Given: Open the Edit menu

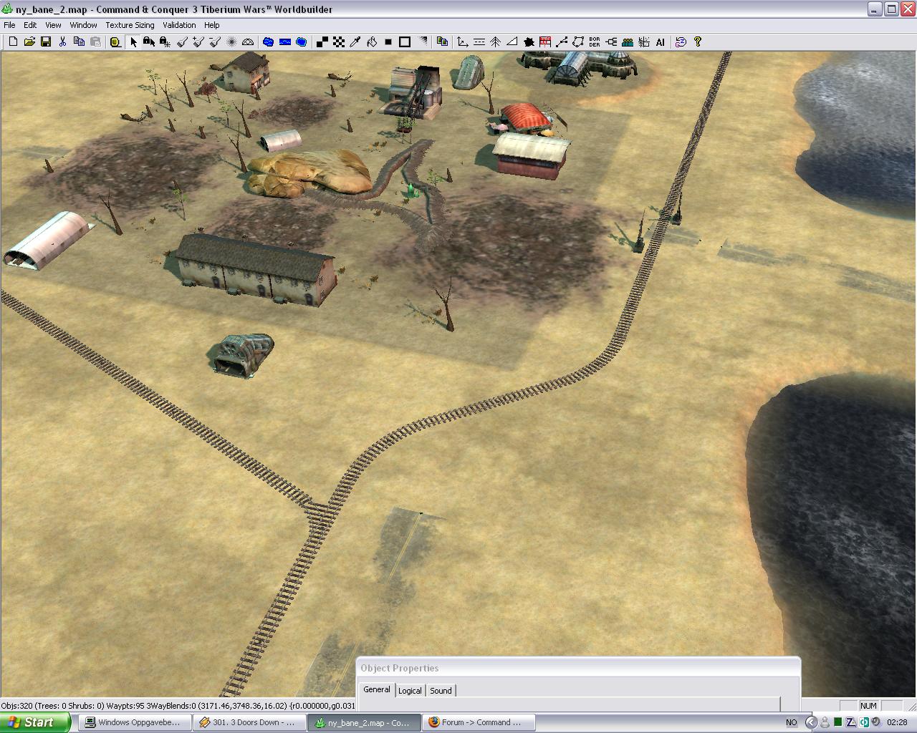Looking at the screenshot, I should click(x=30, y=25).
